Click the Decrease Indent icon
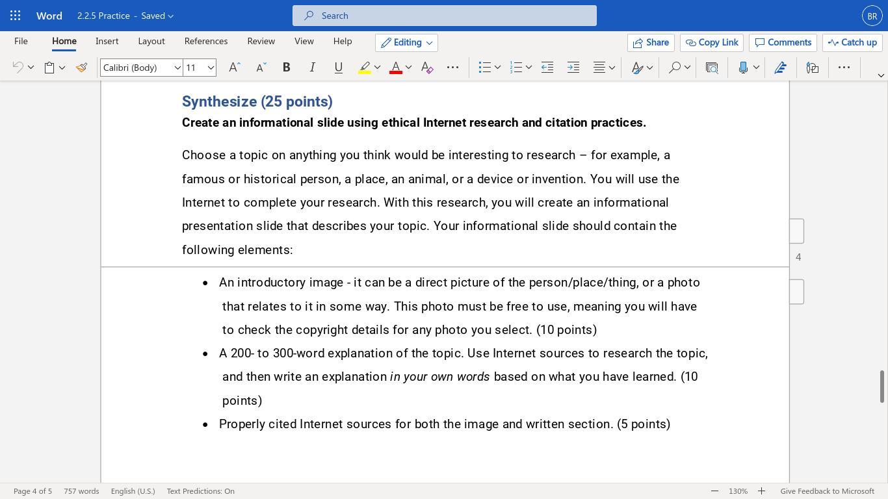Image resolution: width=888 pixels, height=499 pixels. (547, 68)
